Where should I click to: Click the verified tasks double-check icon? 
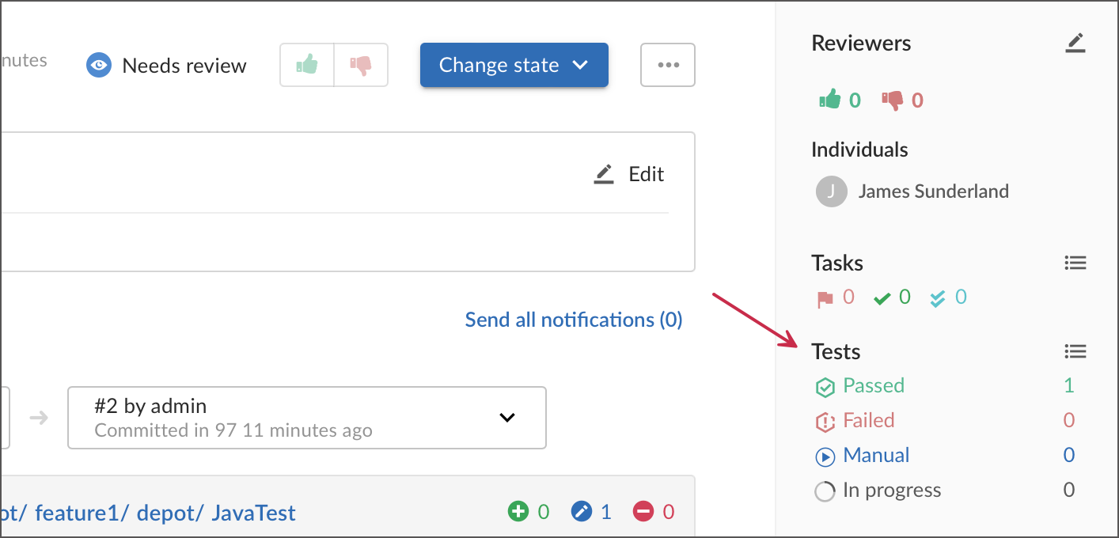[x=938, y=298]
